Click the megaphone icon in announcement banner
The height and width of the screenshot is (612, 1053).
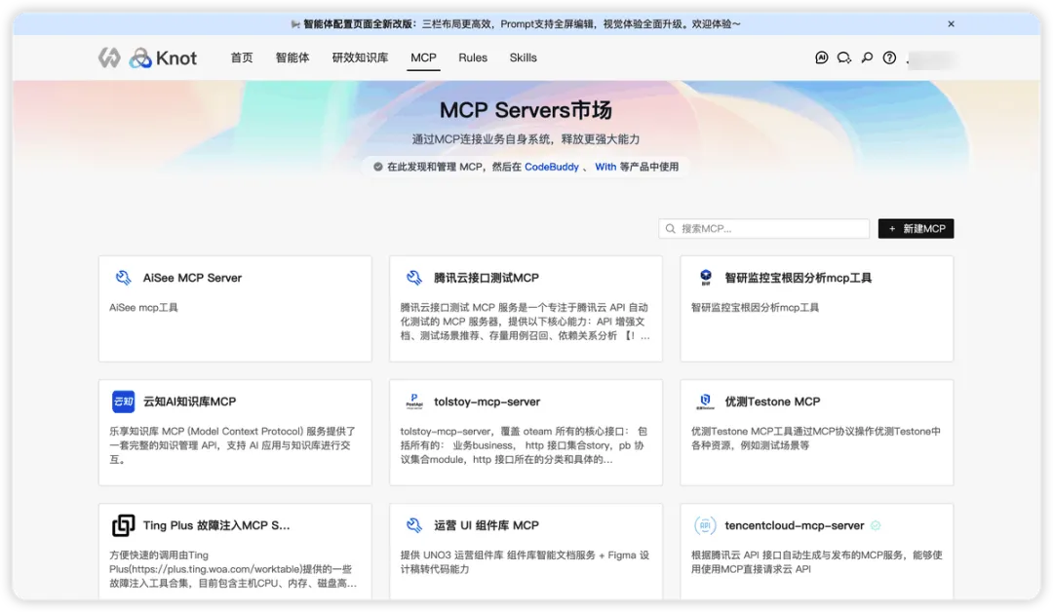[295, 24]
